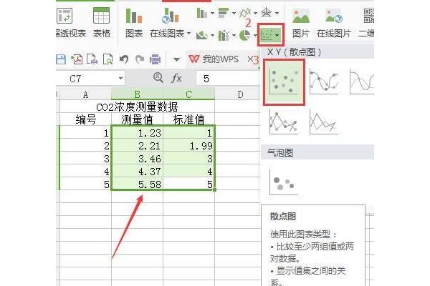The width and height of the screenshot is (430, 286).
Task: Select the cell containing 1.23
Action: (x=137, y=133)
